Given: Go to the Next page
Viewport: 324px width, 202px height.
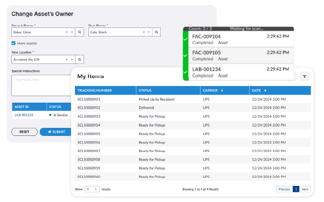Looking at the screenshot, I should tap(305, 189).
